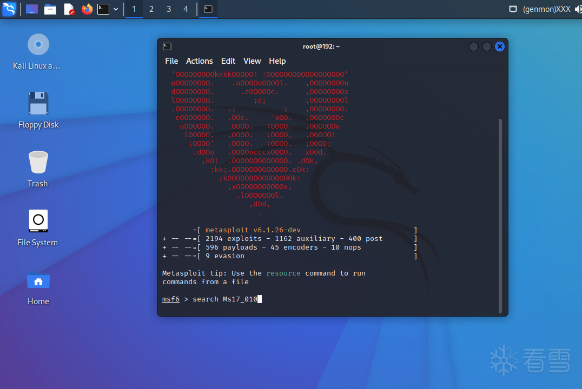Click the 'search Ms17_010' command text
582x389 pixels.
(225, 299)
